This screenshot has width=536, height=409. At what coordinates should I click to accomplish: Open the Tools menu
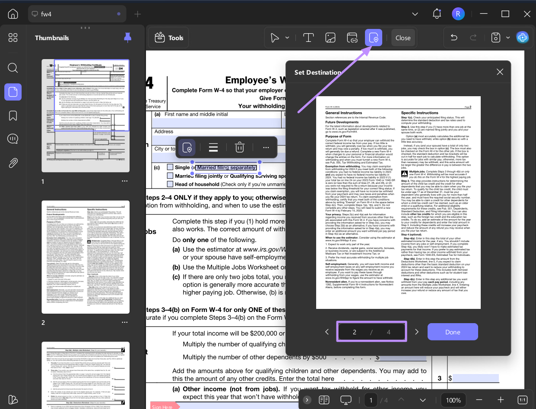pyautogui.click(x=168, y=38)
